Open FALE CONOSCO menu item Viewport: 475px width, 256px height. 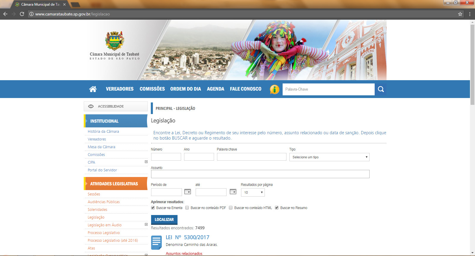pos(246,89)
